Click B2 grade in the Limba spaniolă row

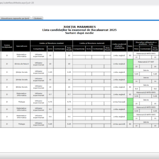[x=130, y=124]
